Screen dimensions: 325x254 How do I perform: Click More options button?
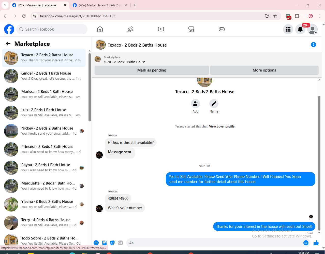click(x=264, y=70)
